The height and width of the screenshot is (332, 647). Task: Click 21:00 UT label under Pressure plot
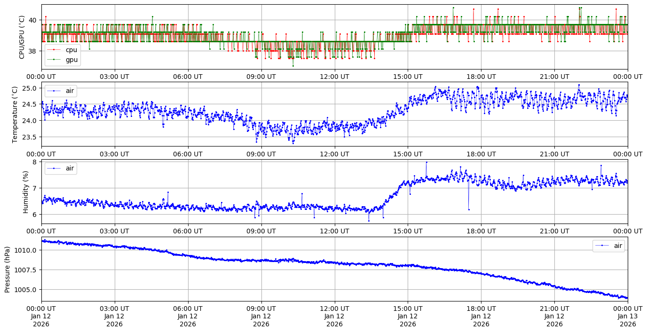(x=554, y=308)
